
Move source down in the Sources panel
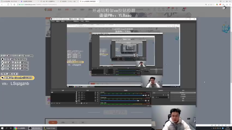point(87,103)
